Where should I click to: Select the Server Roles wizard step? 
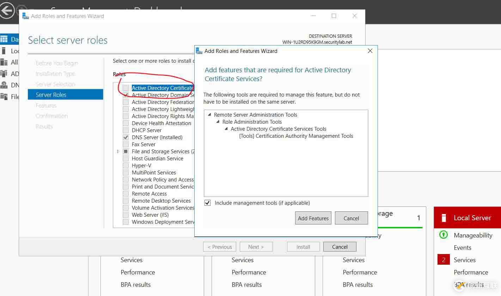click(x=66, y=95)
